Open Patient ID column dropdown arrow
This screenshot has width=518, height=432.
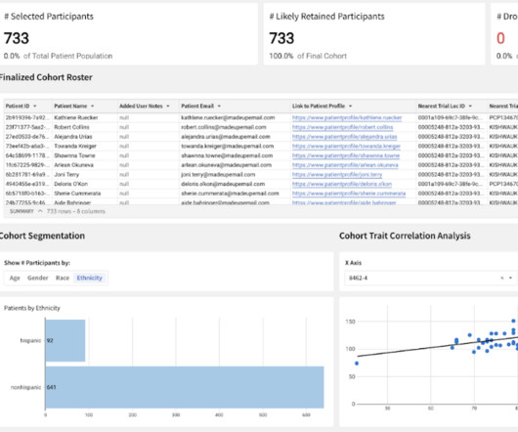click(x=34, y=106)
